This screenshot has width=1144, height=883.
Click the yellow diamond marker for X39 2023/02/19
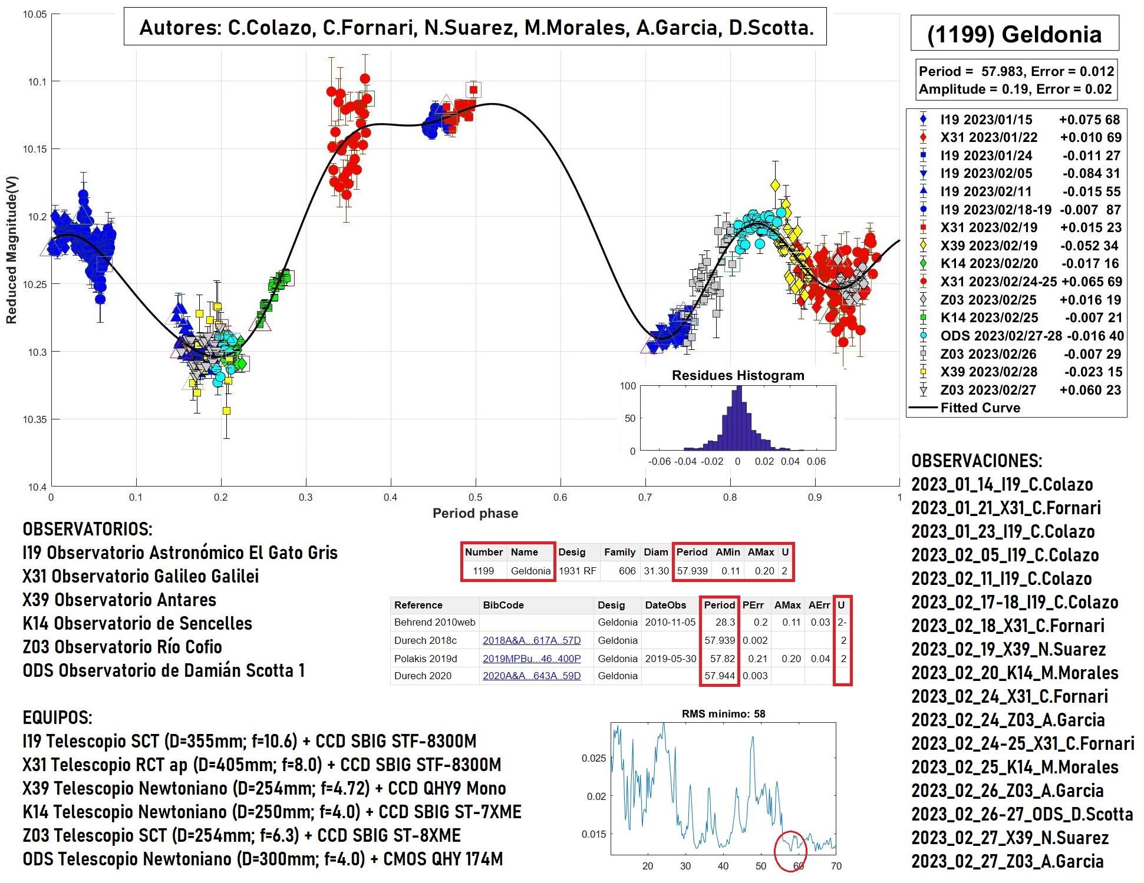924,245
